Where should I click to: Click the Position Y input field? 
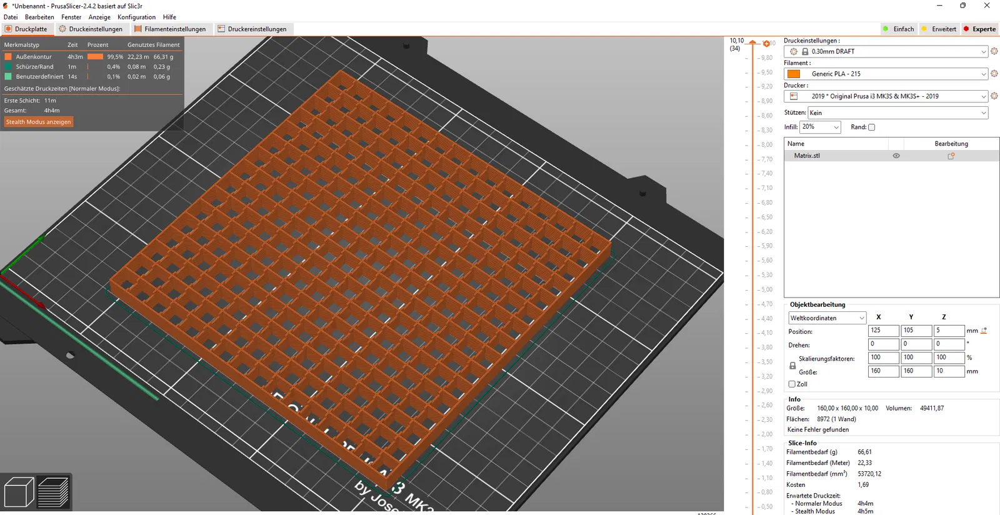click(916, 331)
